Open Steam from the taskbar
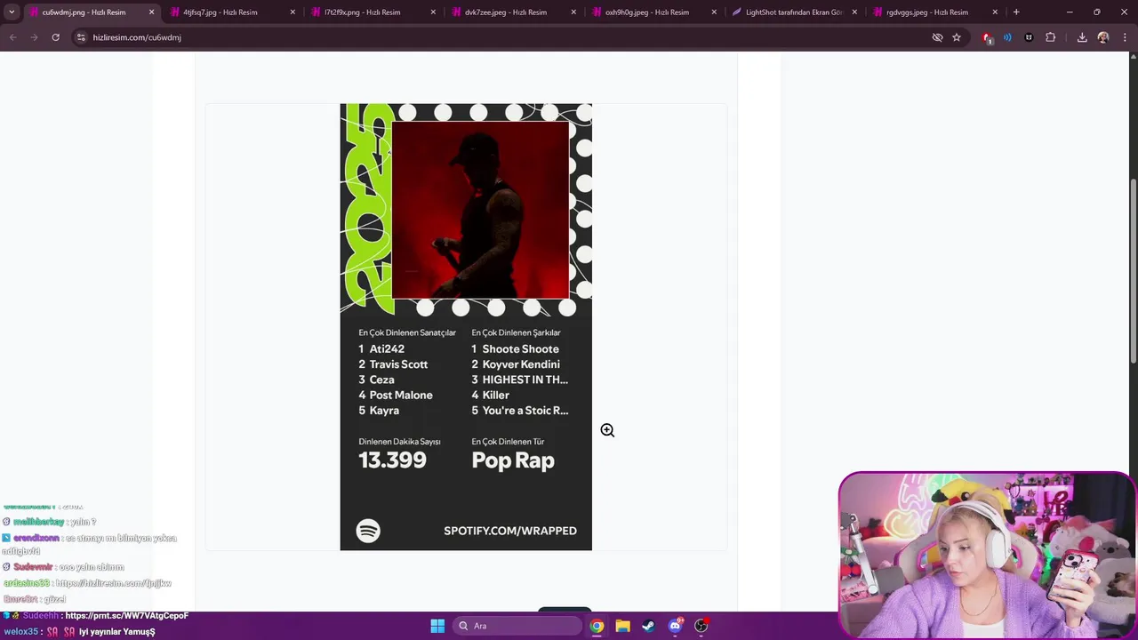The width and height of the screenshot is (1138, 640). (x=648, y=626)
